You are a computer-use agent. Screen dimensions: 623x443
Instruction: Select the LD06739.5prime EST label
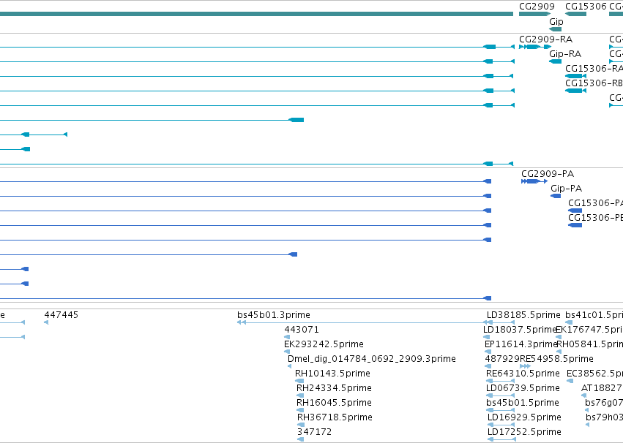coord(523,388)
